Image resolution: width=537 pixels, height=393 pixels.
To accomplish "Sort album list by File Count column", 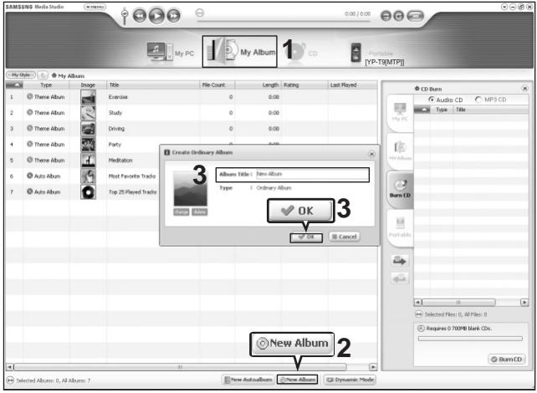I will coord(217,85).
